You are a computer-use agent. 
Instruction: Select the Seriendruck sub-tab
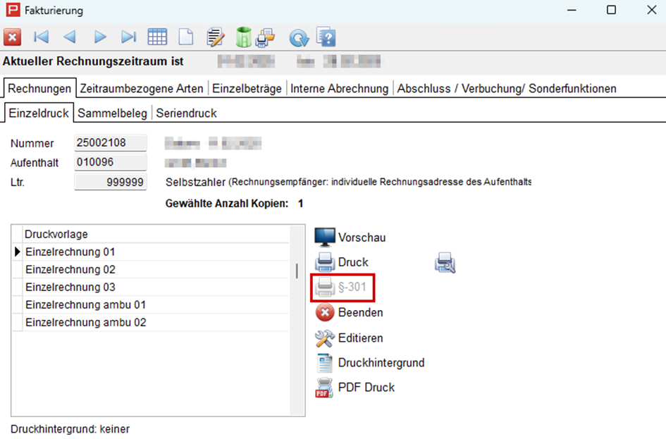click(186, 113)
